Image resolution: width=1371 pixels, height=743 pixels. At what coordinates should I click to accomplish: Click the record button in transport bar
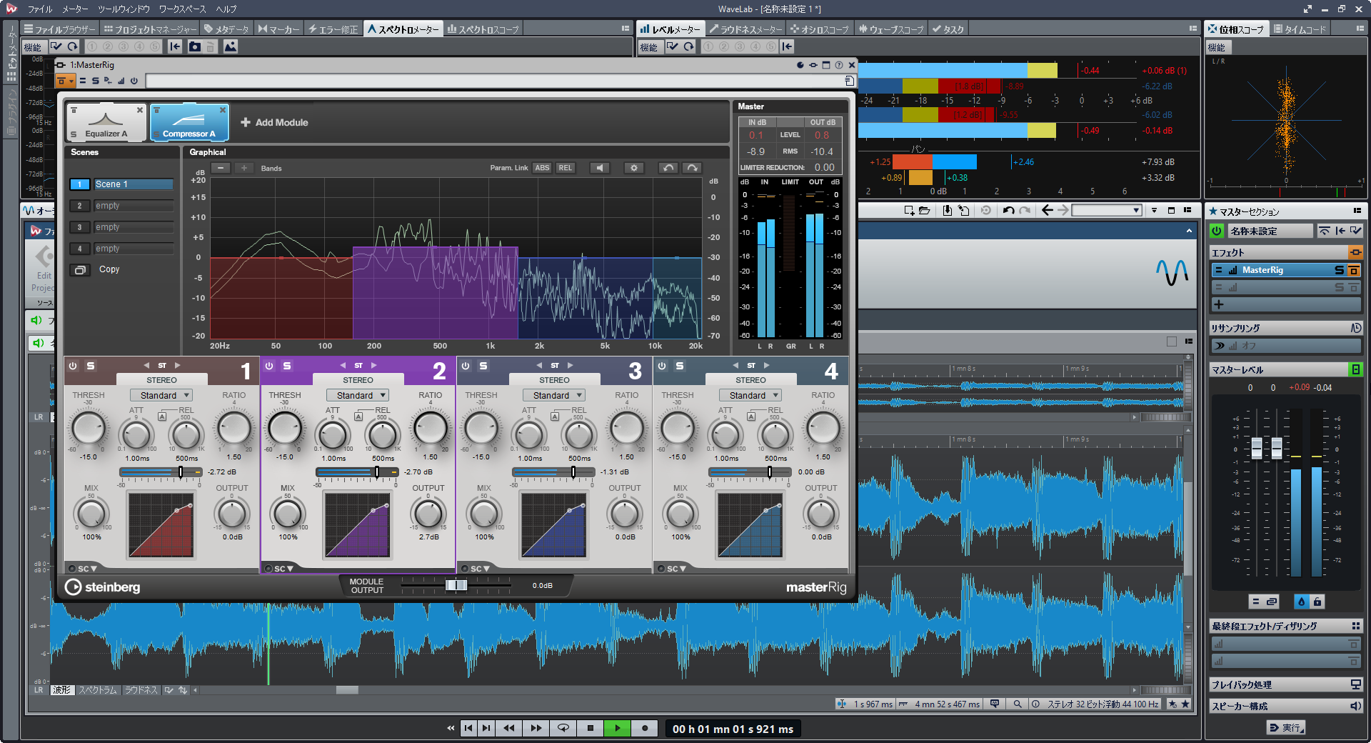click(x=645, y=728)
